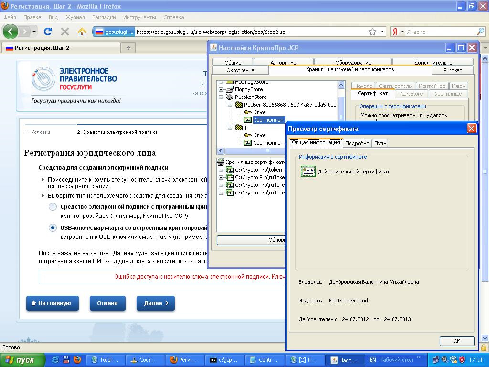
Task: Open new tab with plus icon
Action: tap(128, 48)
